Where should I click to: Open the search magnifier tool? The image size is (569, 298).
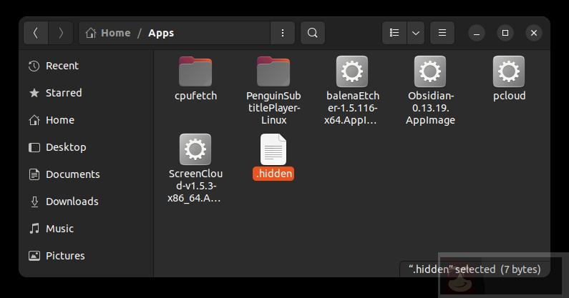312,33
